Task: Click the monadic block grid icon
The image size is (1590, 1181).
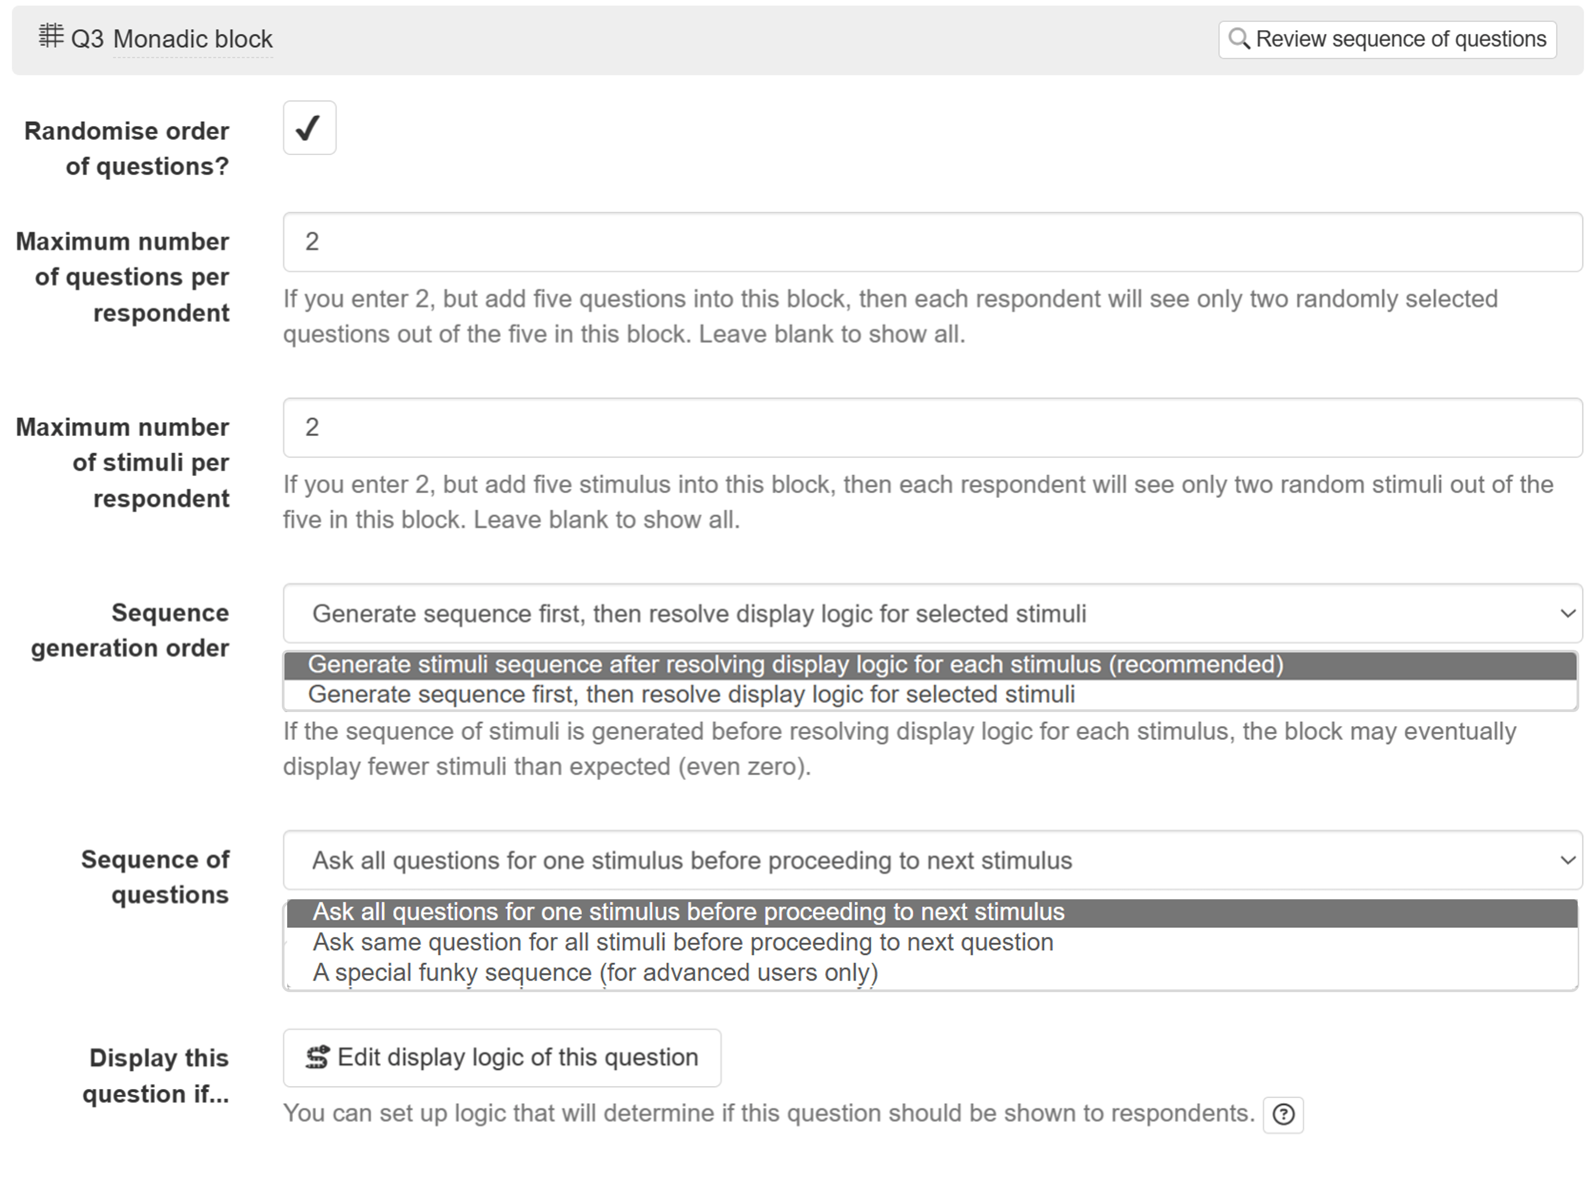Action: point(50,36)
